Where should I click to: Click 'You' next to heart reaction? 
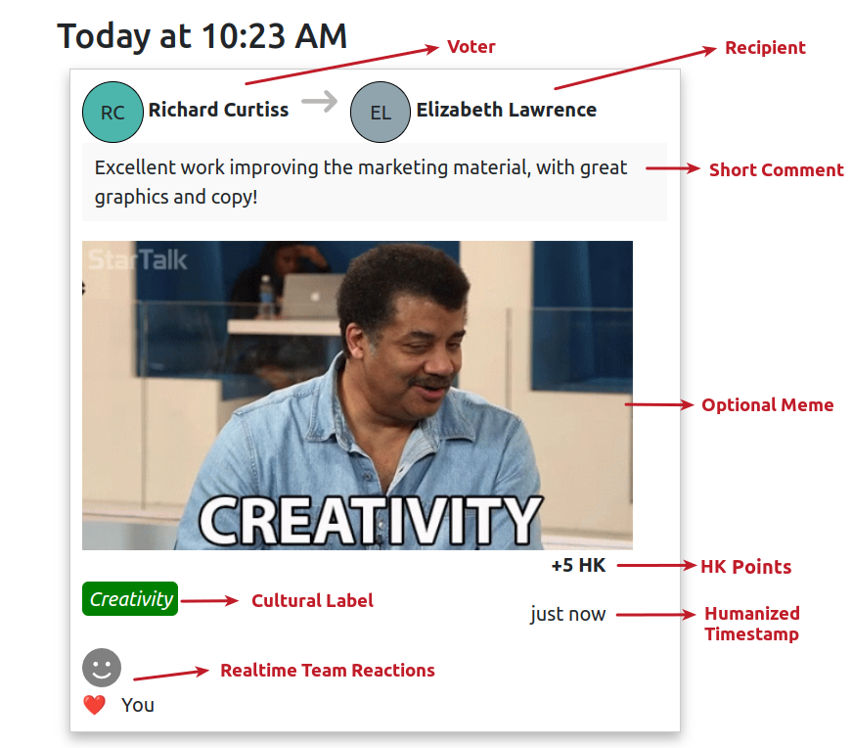coord(138,705)
